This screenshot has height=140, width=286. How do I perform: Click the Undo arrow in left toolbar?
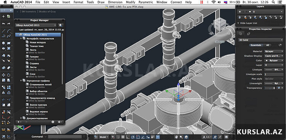coord(3,24)
